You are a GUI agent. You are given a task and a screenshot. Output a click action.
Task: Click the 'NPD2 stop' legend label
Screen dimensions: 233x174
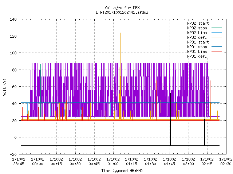197,28
